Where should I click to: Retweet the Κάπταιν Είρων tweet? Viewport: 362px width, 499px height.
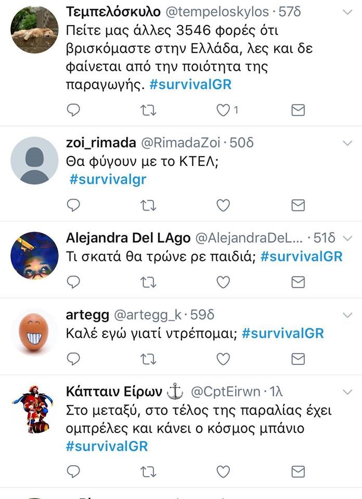[148, 472]
